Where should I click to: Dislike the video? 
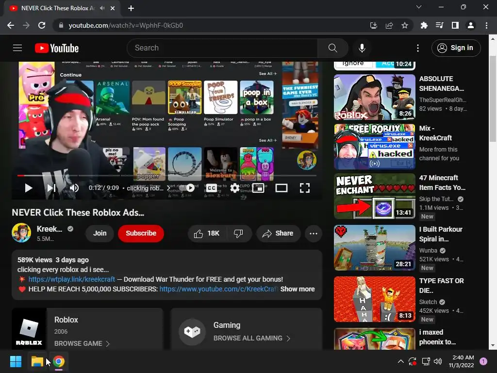coord(238,234)
